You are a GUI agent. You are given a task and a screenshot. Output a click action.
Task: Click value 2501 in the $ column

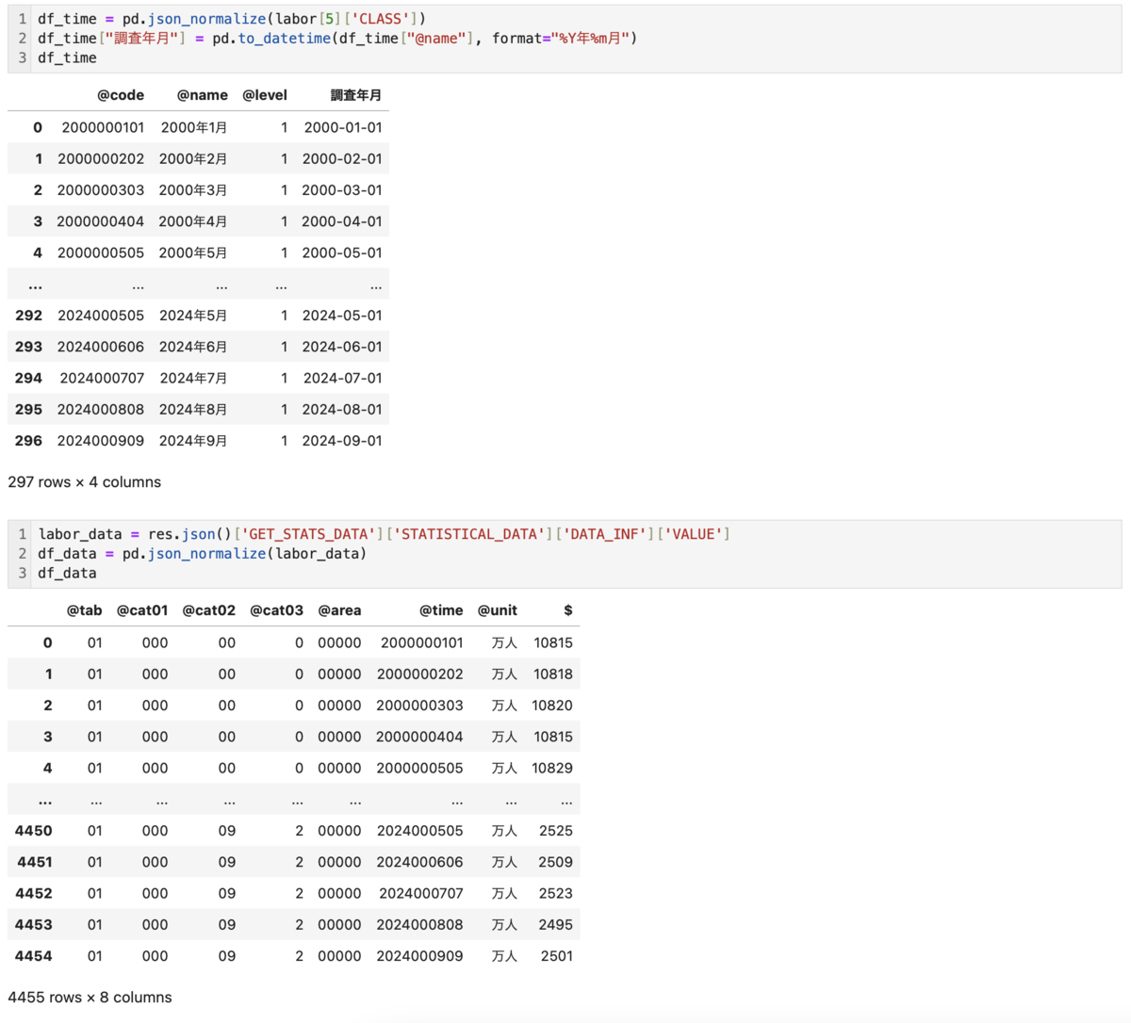[557, 956]
